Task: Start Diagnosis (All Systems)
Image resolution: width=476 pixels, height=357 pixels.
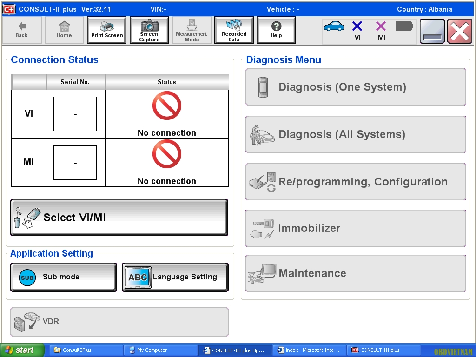Action: [356, 134]
